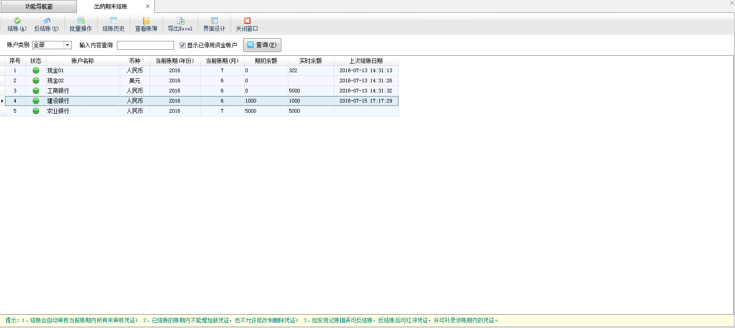The height and width of the screenshot is (328, 735).
Task: Sort by the 账户名称 column header
Action: click(82, 61)
